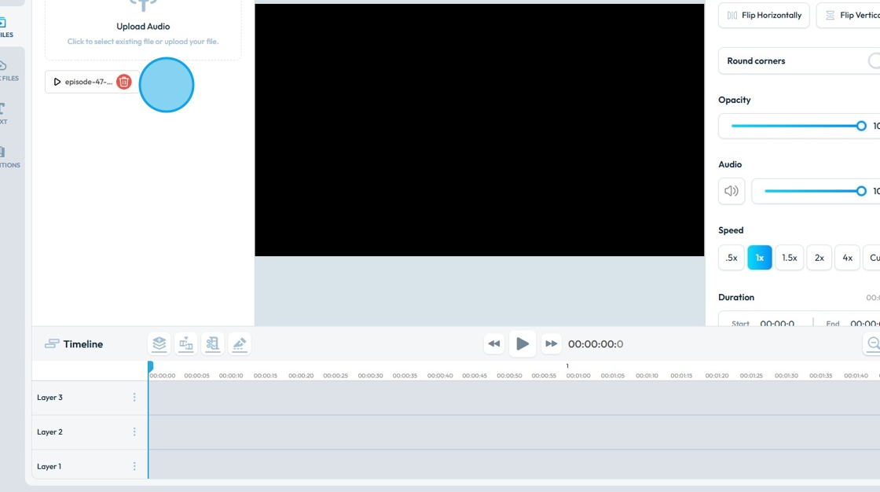
Task: Click the blue playhead marker on the timeline
Action: tap(150, 366)
